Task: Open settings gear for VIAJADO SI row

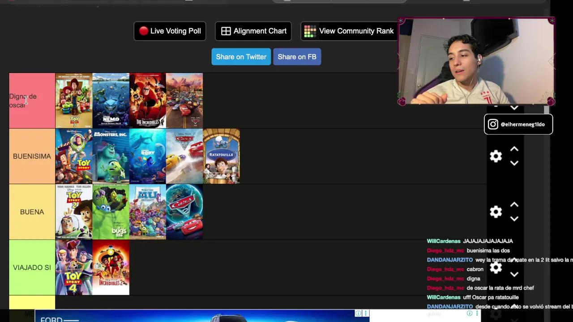Action: pos(496,267)
